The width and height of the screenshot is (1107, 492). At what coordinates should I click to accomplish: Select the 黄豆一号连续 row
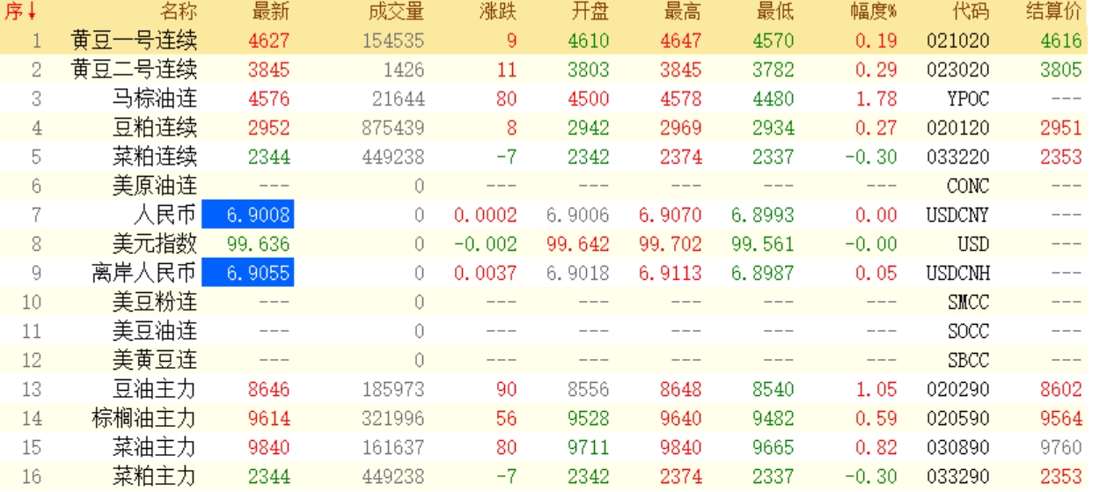[134, 40]
